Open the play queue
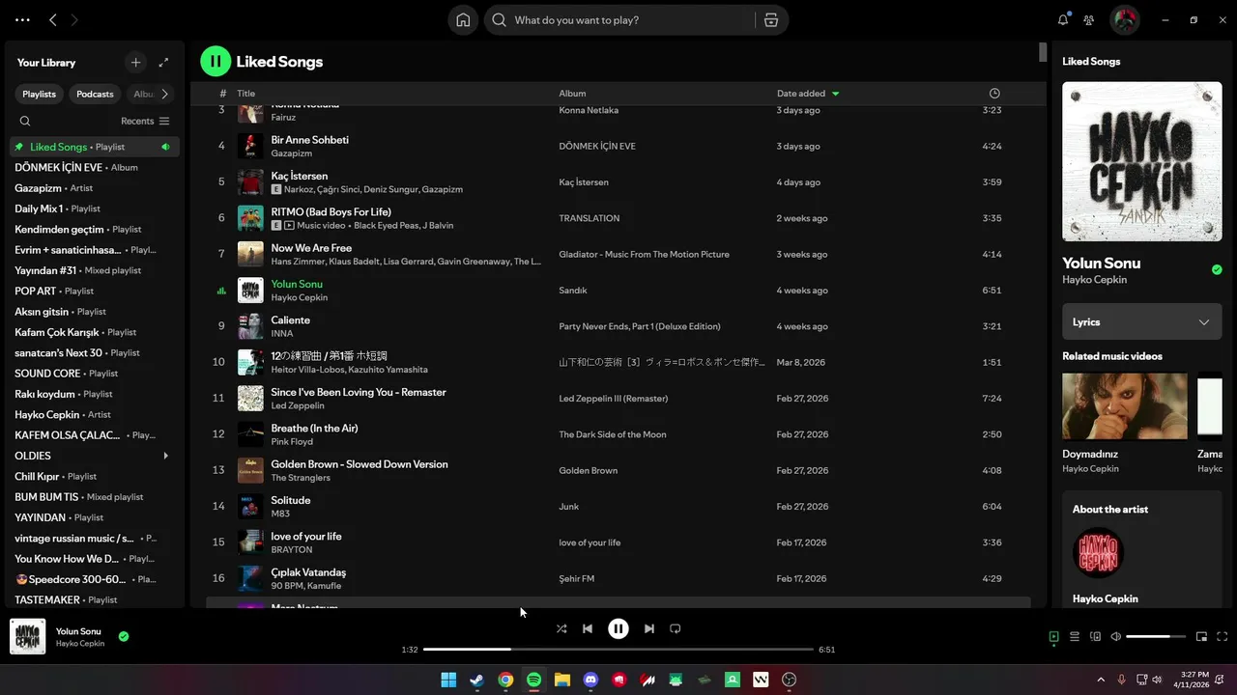The height and width of the screenshot is (695, 1237). click(x=1075, y=636)
